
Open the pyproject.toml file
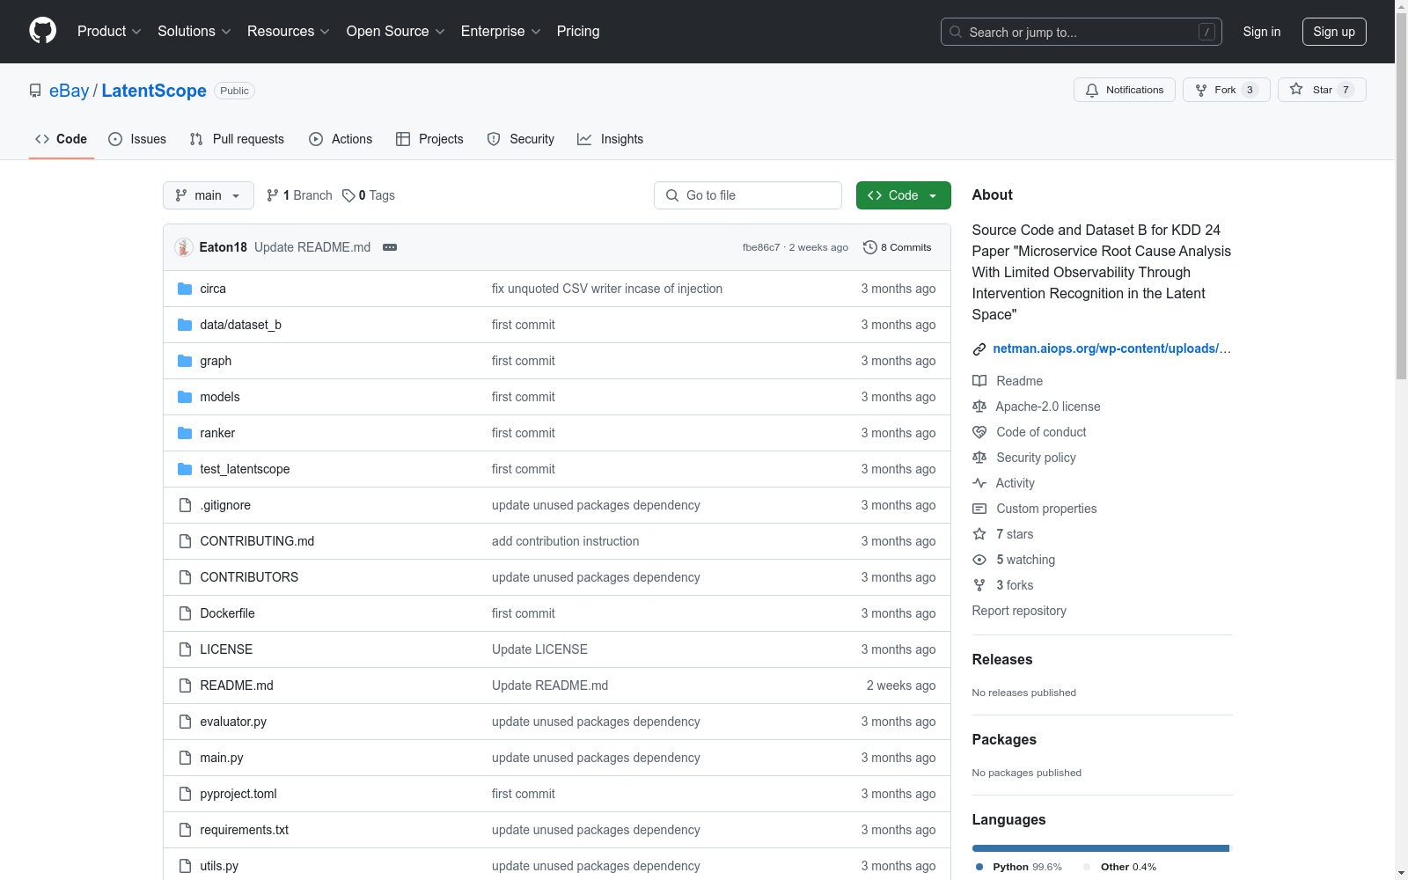tap(238, 794)
